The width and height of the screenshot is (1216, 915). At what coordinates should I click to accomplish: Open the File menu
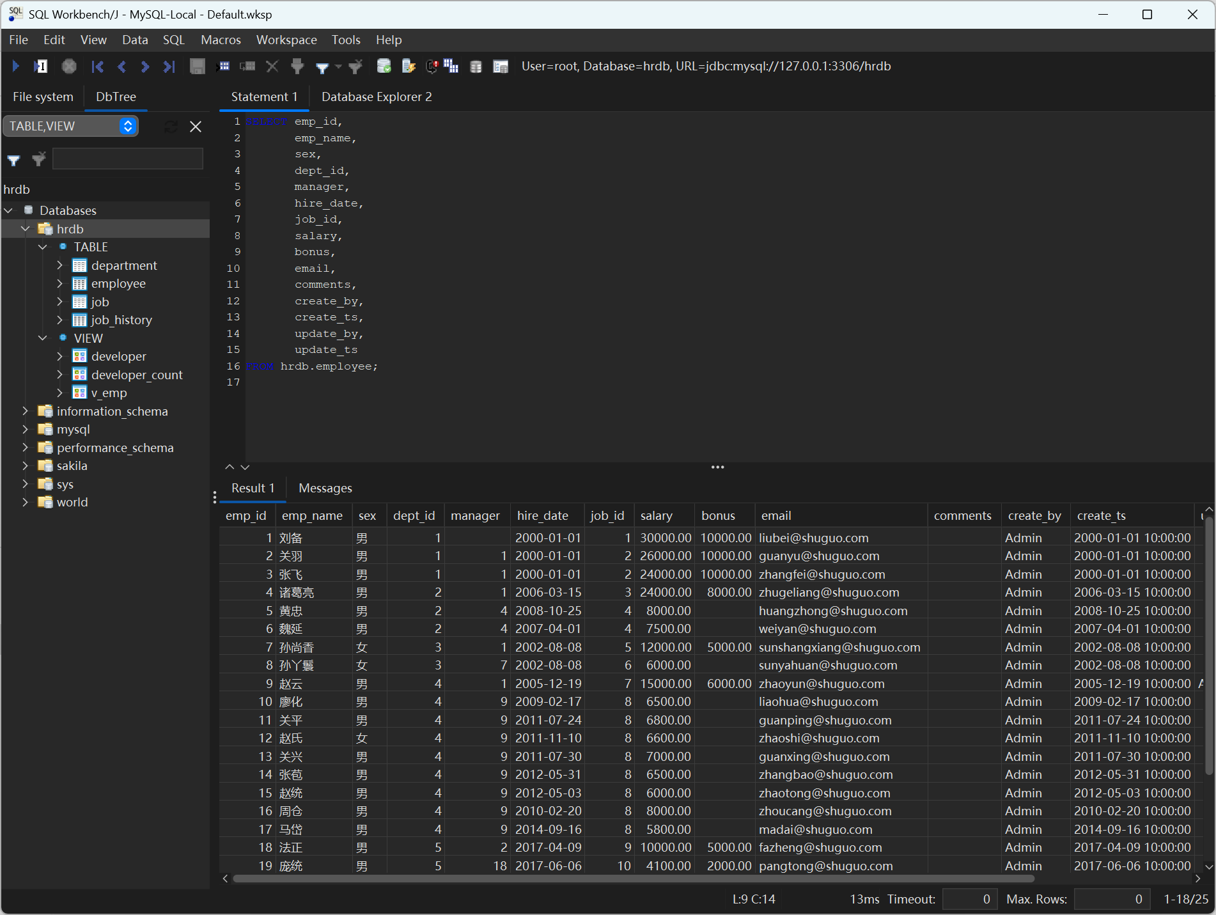tap(19, 40)
